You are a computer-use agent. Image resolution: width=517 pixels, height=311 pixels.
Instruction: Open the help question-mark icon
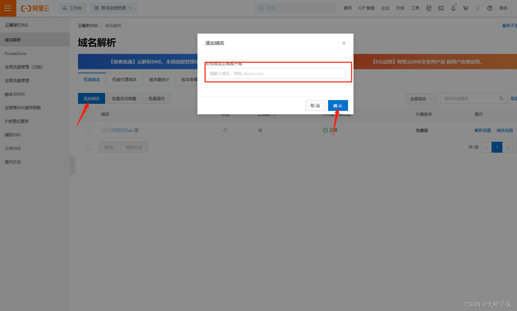(x=490, y=8)
